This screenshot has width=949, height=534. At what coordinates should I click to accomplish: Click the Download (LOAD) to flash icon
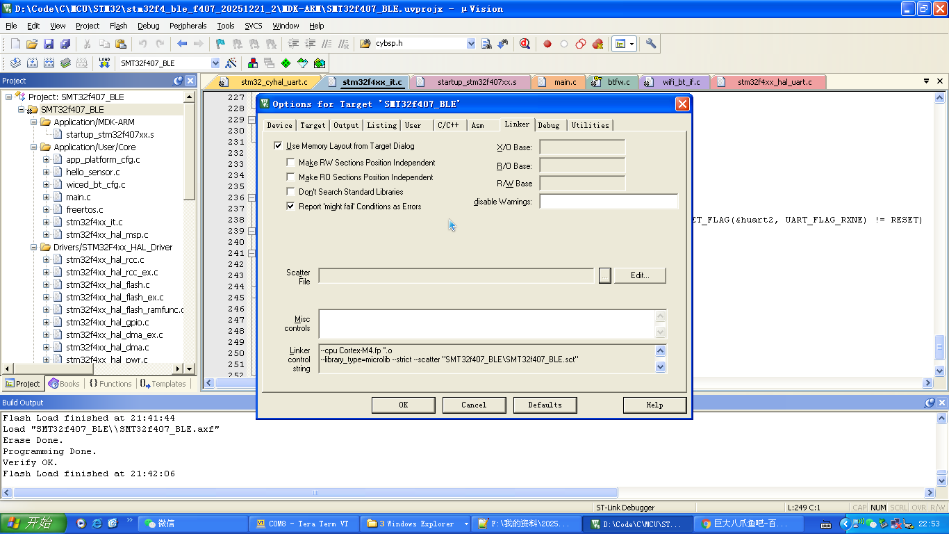click(104, 63)
